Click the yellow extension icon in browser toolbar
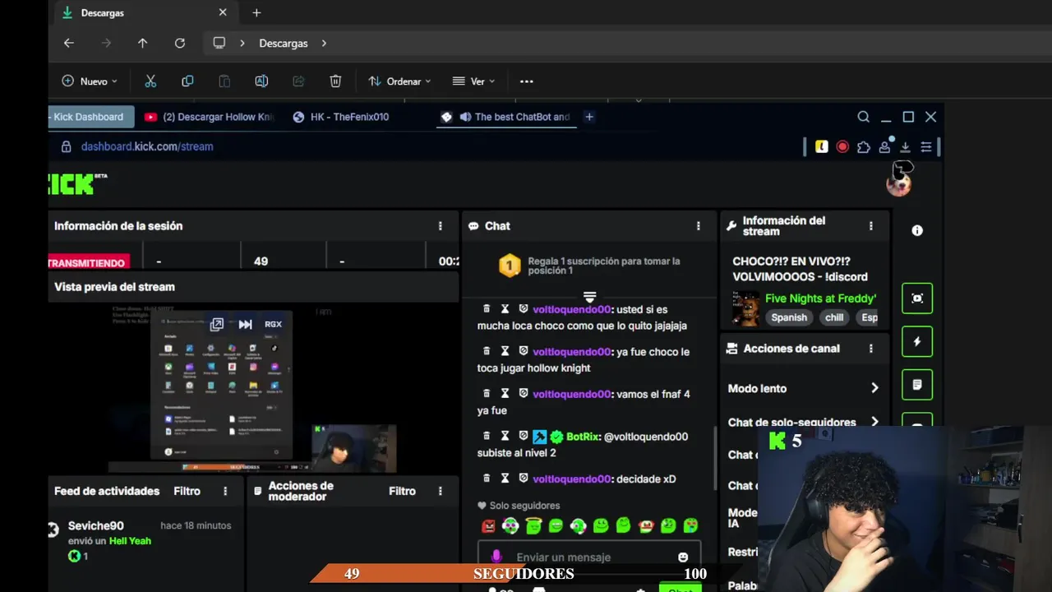This screenshot has width=1052, height=592. (x=821, y=146)
